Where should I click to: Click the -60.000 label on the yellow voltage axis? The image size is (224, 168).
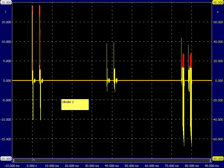pos(218,139)
